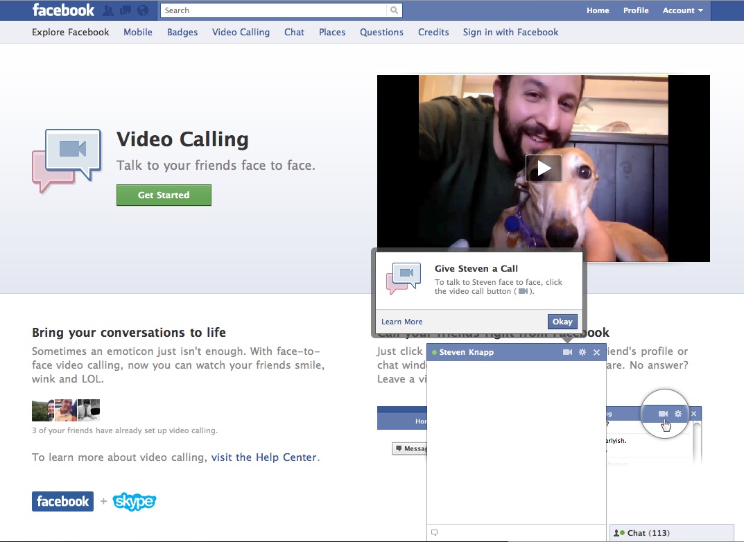Viewport: 744px width, 542px height.
Task: Select the friends' profile photo thumbnails
Action: (x=66, y=410)
